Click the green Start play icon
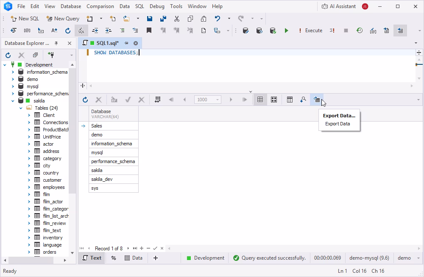The width and height of the screenshot is (424, 277). pyautogui.click(x=286, y=30)
